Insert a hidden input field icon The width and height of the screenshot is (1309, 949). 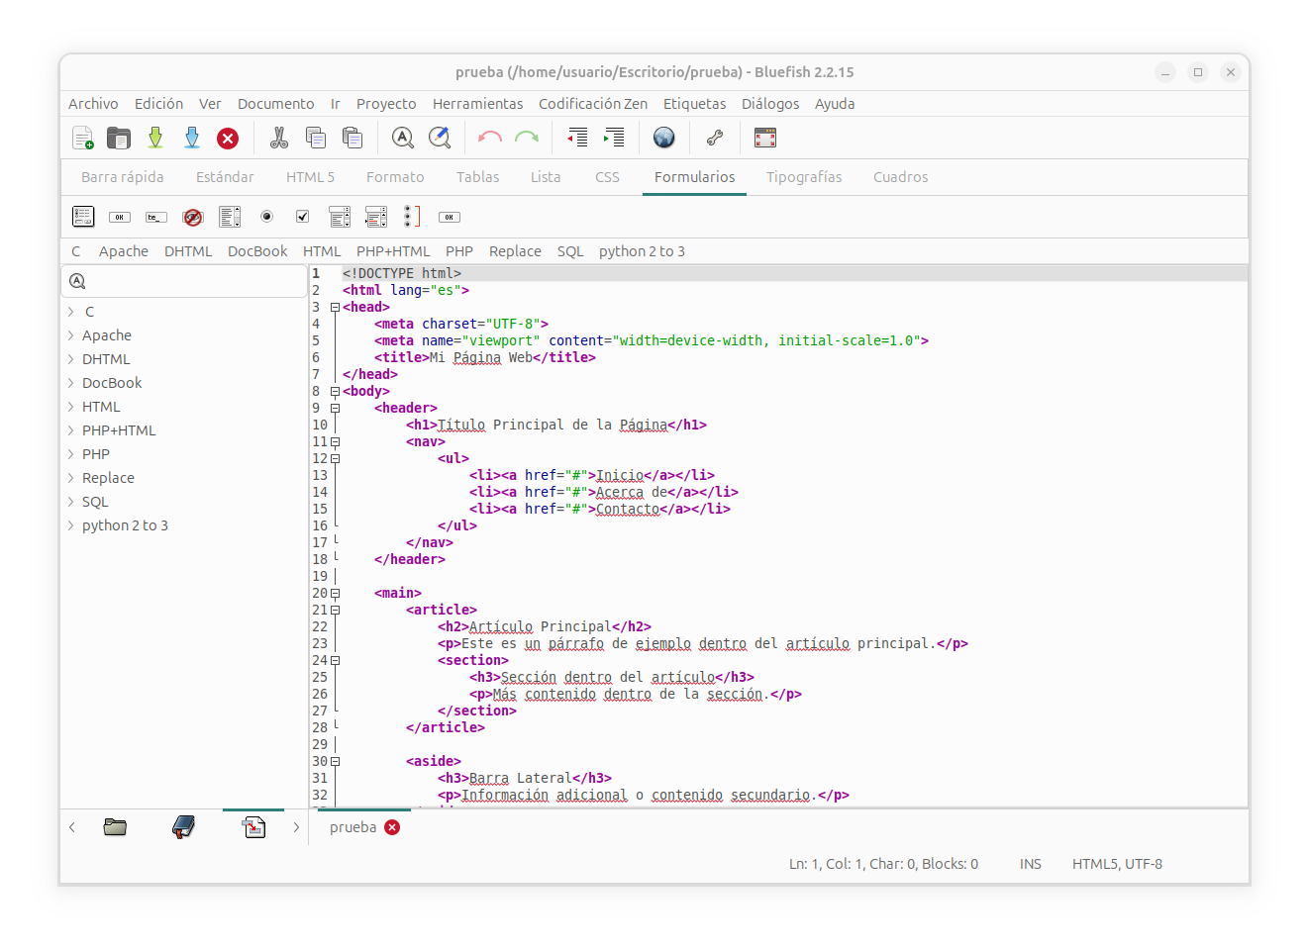point(193,217)
